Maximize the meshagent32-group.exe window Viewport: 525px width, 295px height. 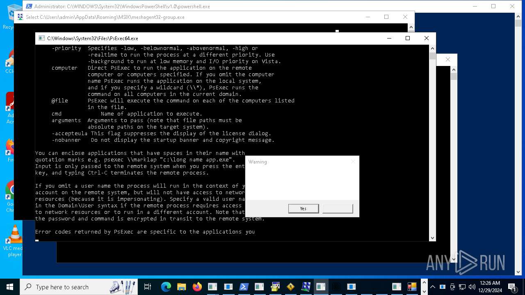[386, 17]
